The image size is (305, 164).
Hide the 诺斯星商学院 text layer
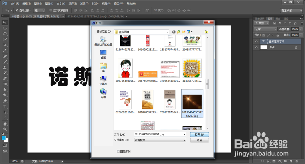pos(256,41)
